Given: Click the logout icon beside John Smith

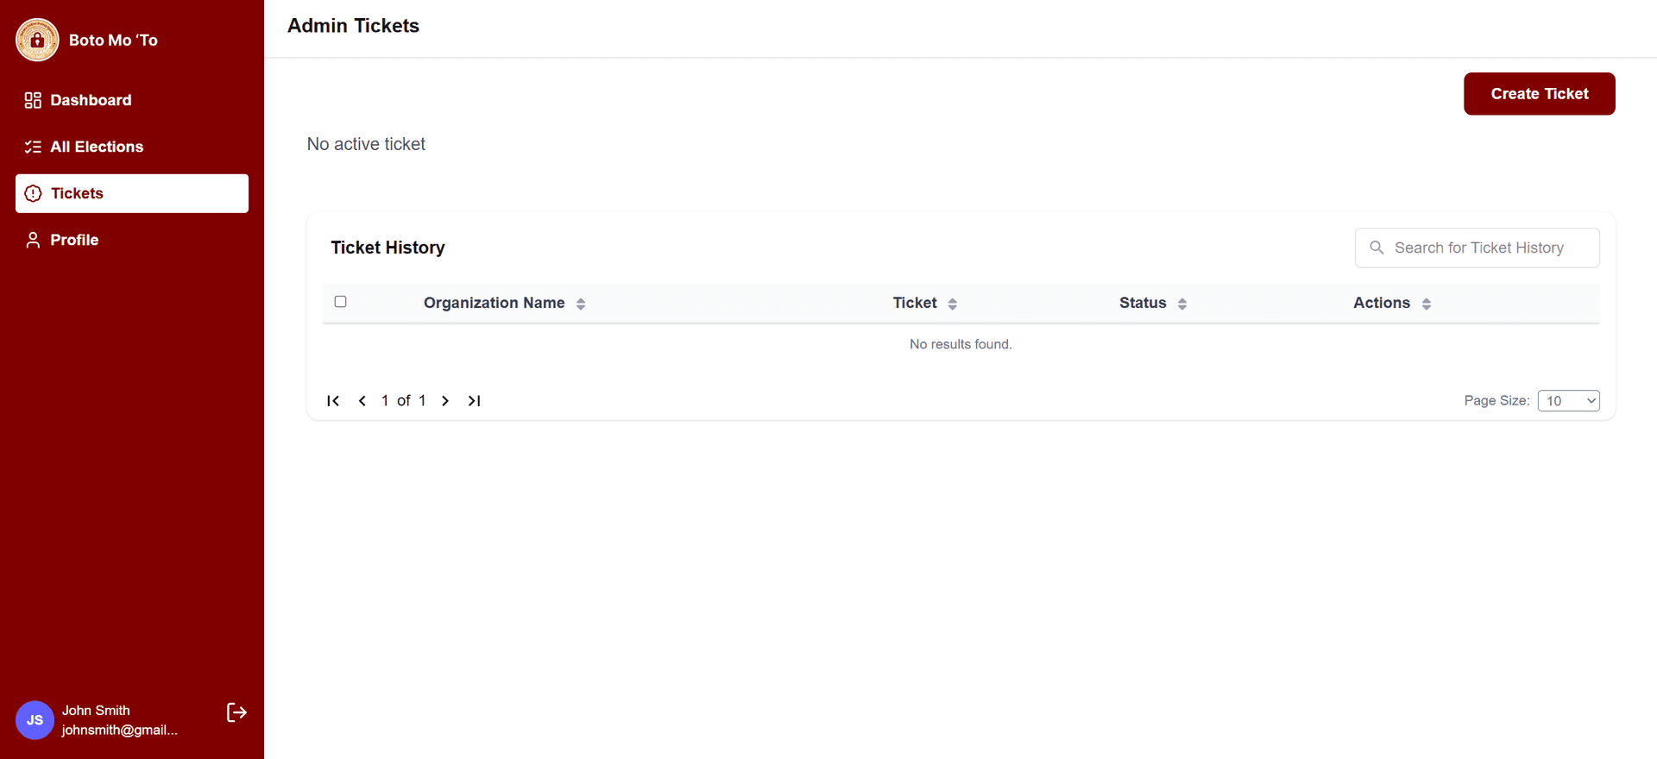Looking at the screenshot, I should click(x=236, y=712).
